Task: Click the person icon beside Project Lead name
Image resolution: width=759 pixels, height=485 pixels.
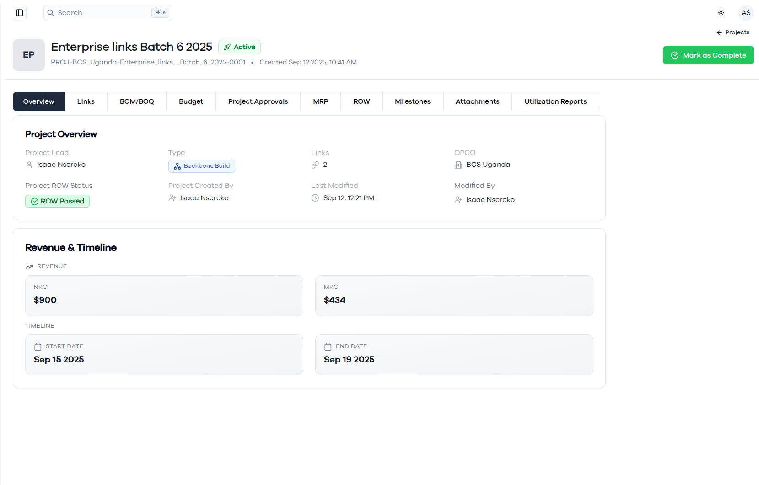Action: pyautogui.click(x=29, y=165)
